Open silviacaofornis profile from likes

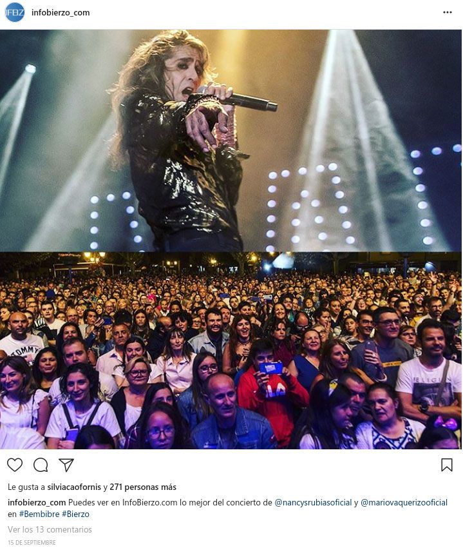[74, 487]
